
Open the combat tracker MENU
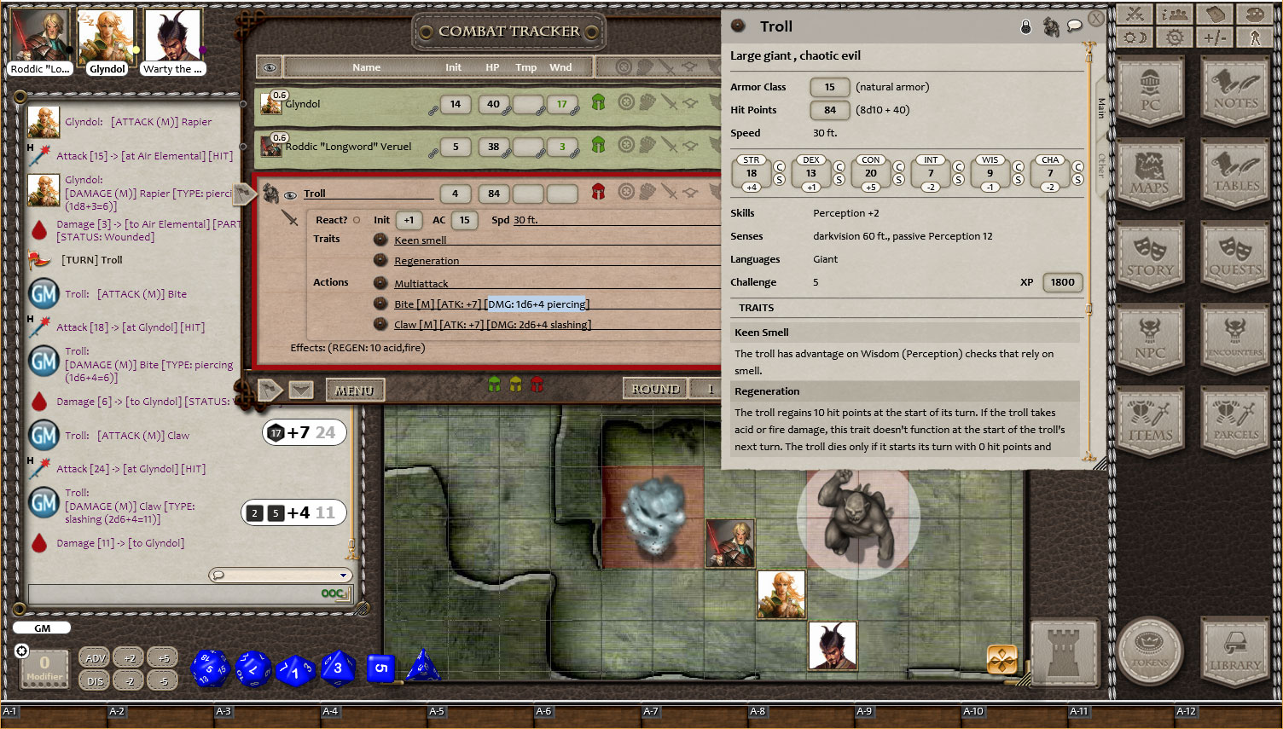[355, 390]
